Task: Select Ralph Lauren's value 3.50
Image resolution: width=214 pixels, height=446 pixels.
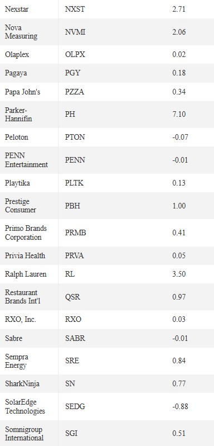Action: click(179, 274)
